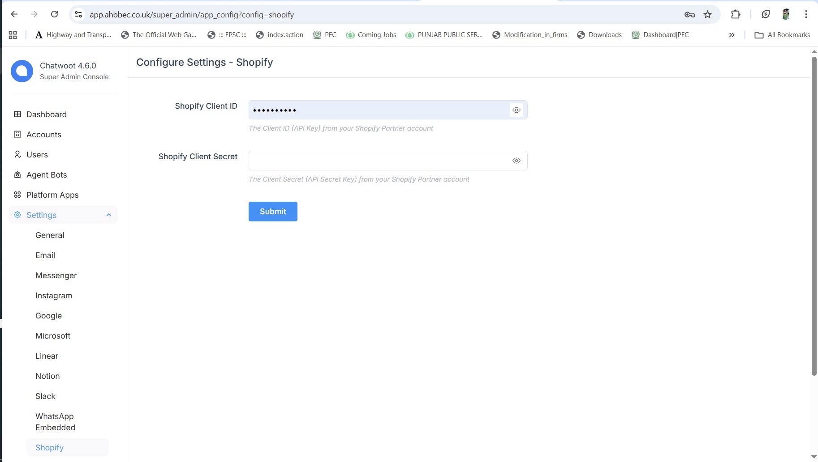Click the browser reload icon

click(54, 14)
